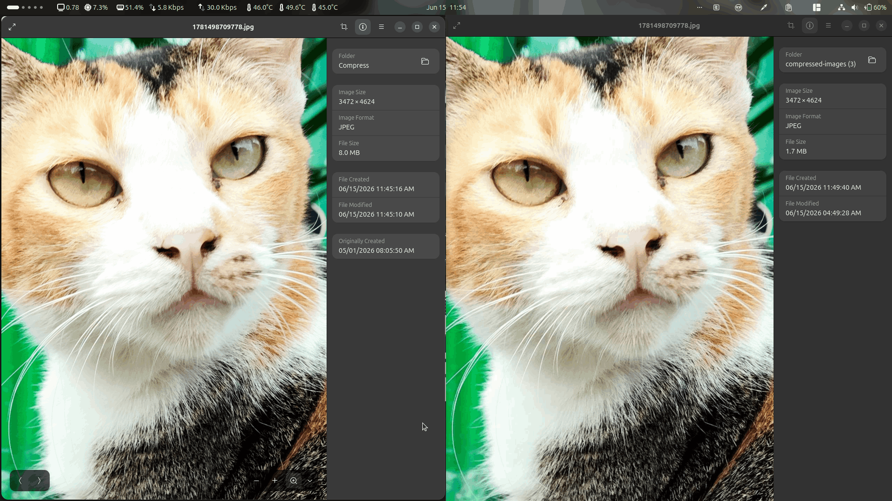Select the 8.0 MB file size value
Screen dimensions: 892x501
pyautogui.click(x=349, y=153)
